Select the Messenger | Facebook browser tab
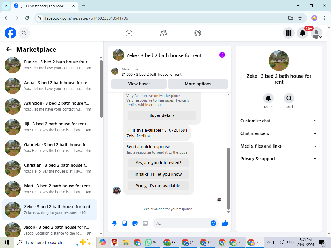This screenshot has height=248, width=331. pyautogui.click(x=45, y=6)
